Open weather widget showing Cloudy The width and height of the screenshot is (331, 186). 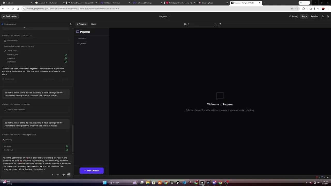coord(7,183)
